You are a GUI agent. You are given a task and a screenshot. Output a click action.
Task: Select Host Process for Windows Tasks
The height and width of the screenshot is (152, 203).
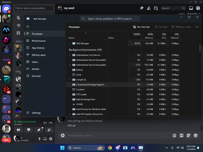[x=123, y=109]
